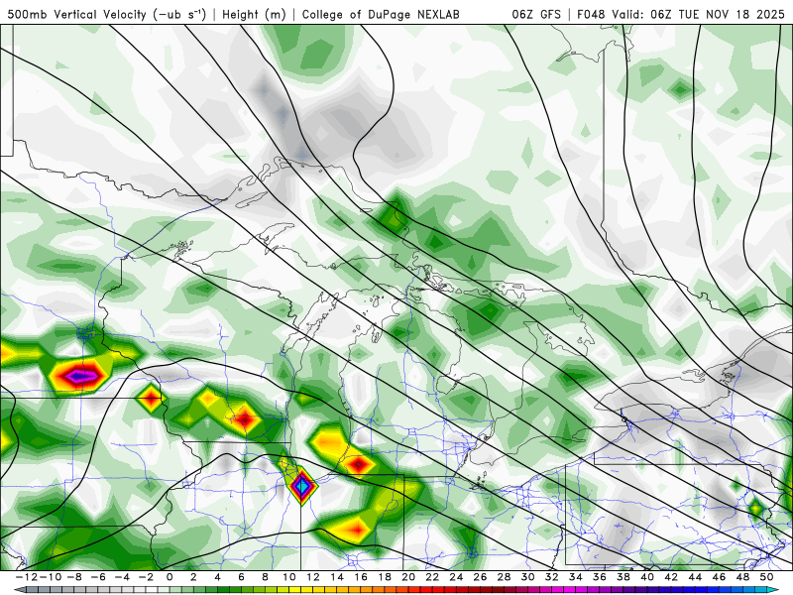Click the gray left arrow end of color bar

[19, 590]
